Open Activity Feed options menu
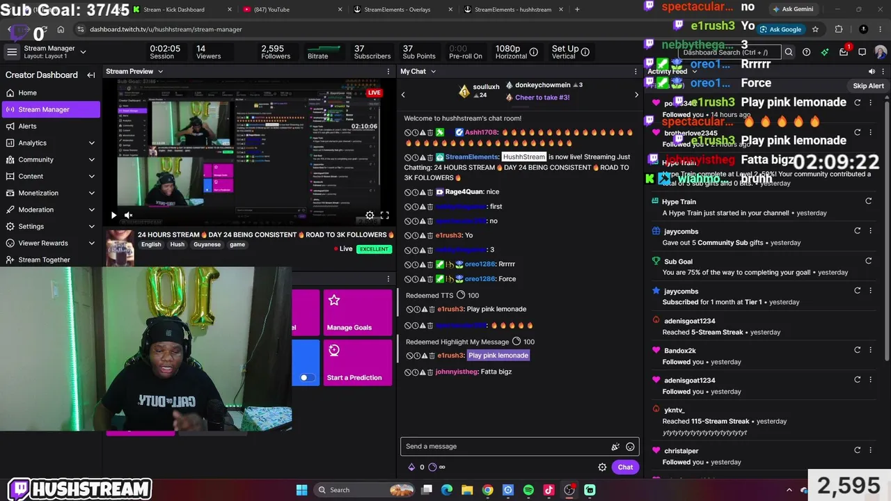This screenshot has height=501, width=891. pyautogui.click(x=883, y=71)
